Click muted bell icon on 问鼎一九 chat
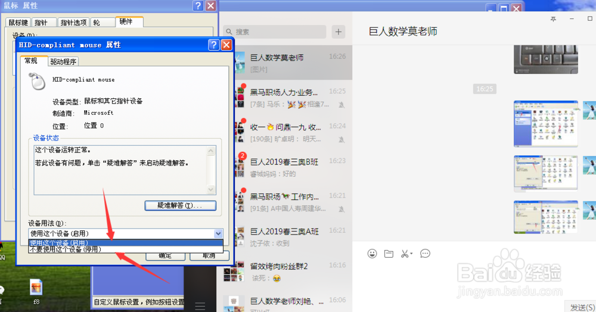Viewport: 596px width, 312px height. (342, 139)
